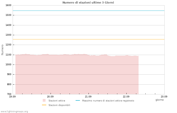The image size is (177, 113).
Task: Click the orange Stazioni disponibili legend line
Action: 44,105
